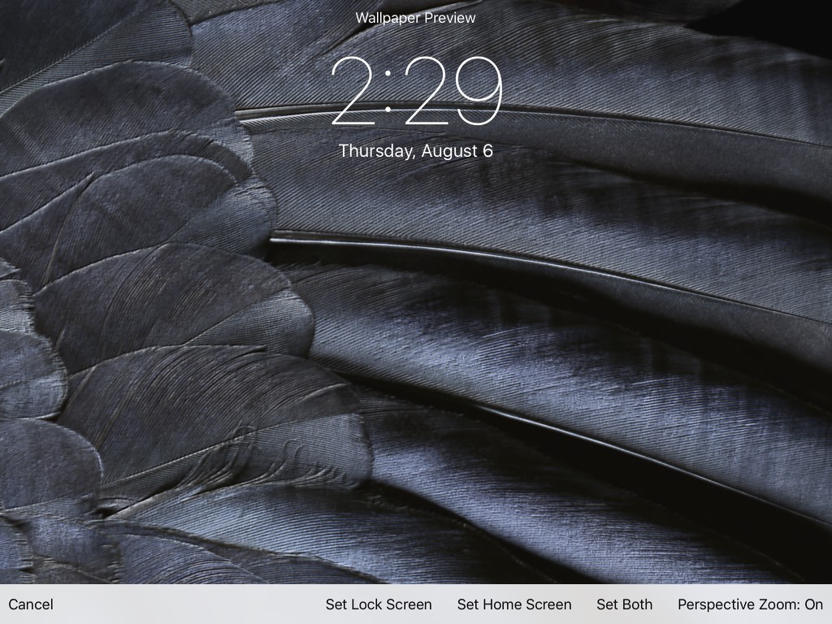Tap the colon in the clock display
The width and height of the screenshot is (832, 624).
388,91
